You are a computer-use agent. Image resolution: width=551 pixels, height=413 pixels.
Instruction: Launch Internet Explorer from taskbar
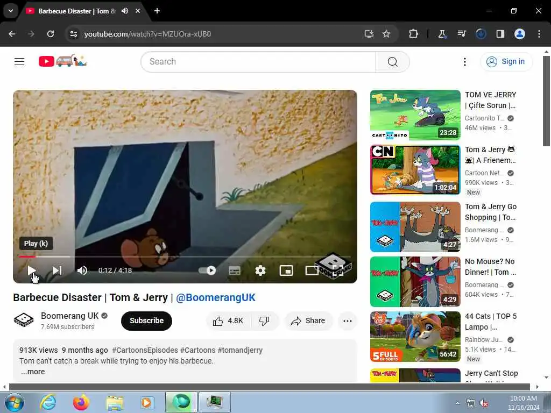tap(48, 402)
